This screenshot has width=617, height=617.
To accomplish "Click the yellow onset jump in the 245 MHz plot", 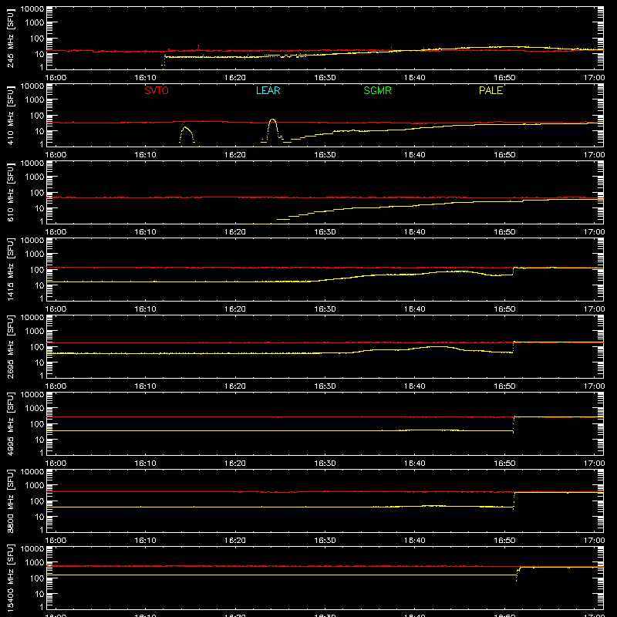I will [x=164, y=61].
